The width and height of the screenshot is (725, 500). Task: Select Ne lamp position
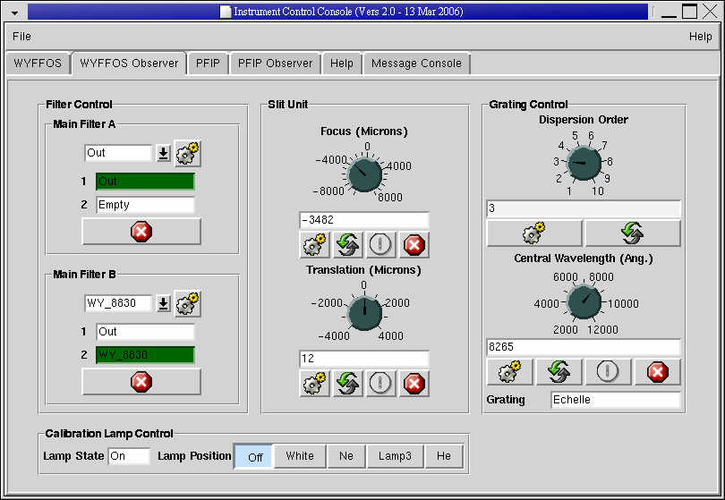tap(346, 456)
